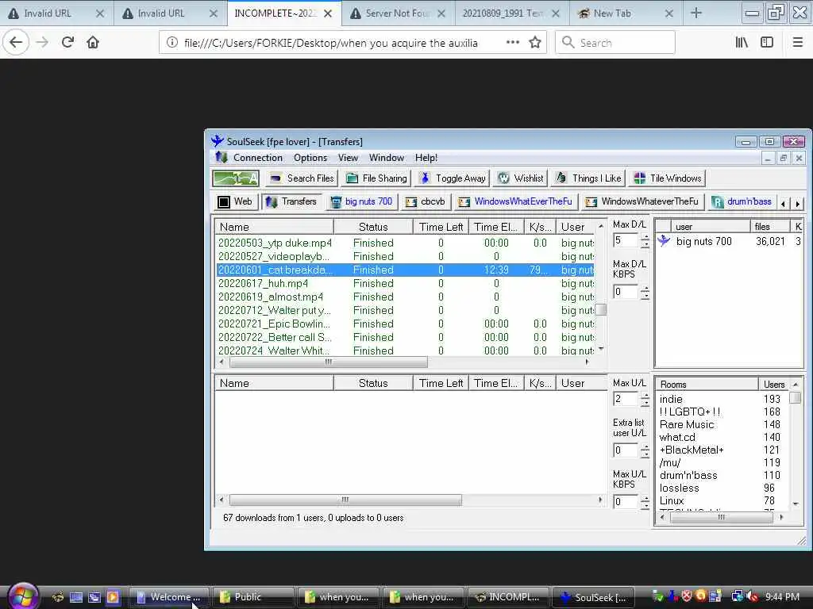This screenshot has width=813, height=609.
Task: Open the Window menu
Action: point(387,158)
